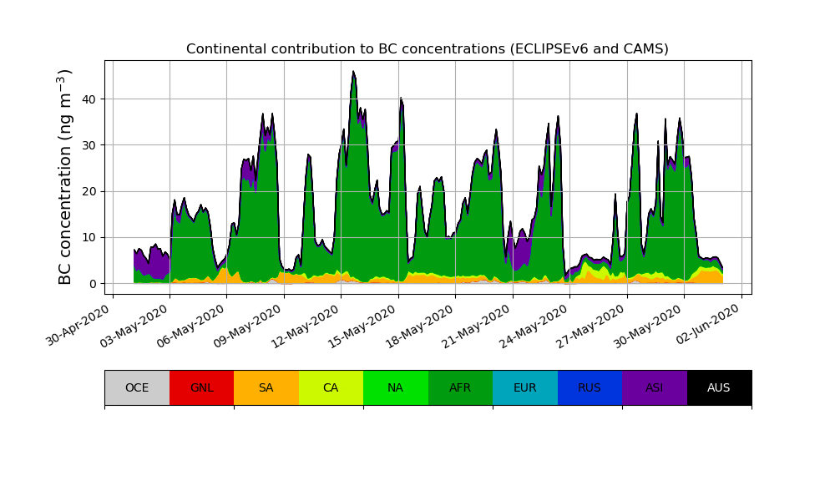Select the purple ASI colorbar segment
This screenshot has height=501, width=835.
(654, 387)
